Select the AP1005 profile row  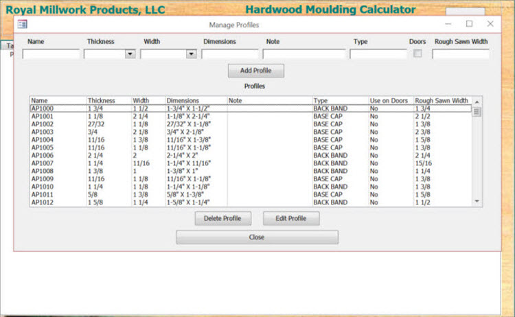251,148
